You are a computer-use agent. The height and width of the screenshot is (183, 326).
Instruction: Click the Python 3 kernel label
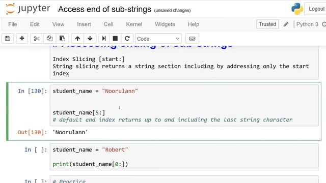pyautogui.click(x=307, y=24)
